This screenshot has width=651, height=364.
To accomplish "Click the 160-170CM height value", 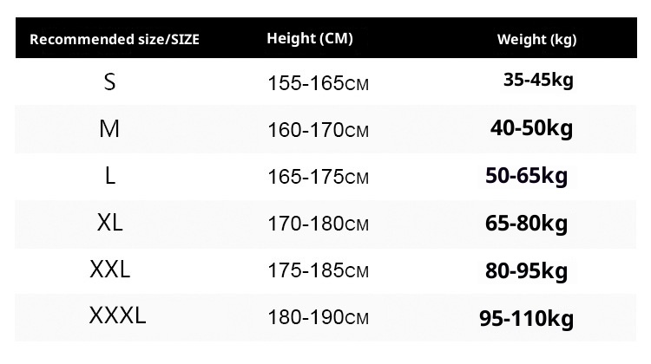I will pos(319,131).
